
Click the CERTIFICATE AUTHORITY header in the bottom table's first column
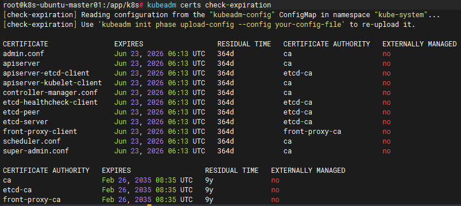pyautogui.click(x=46, y=171)
